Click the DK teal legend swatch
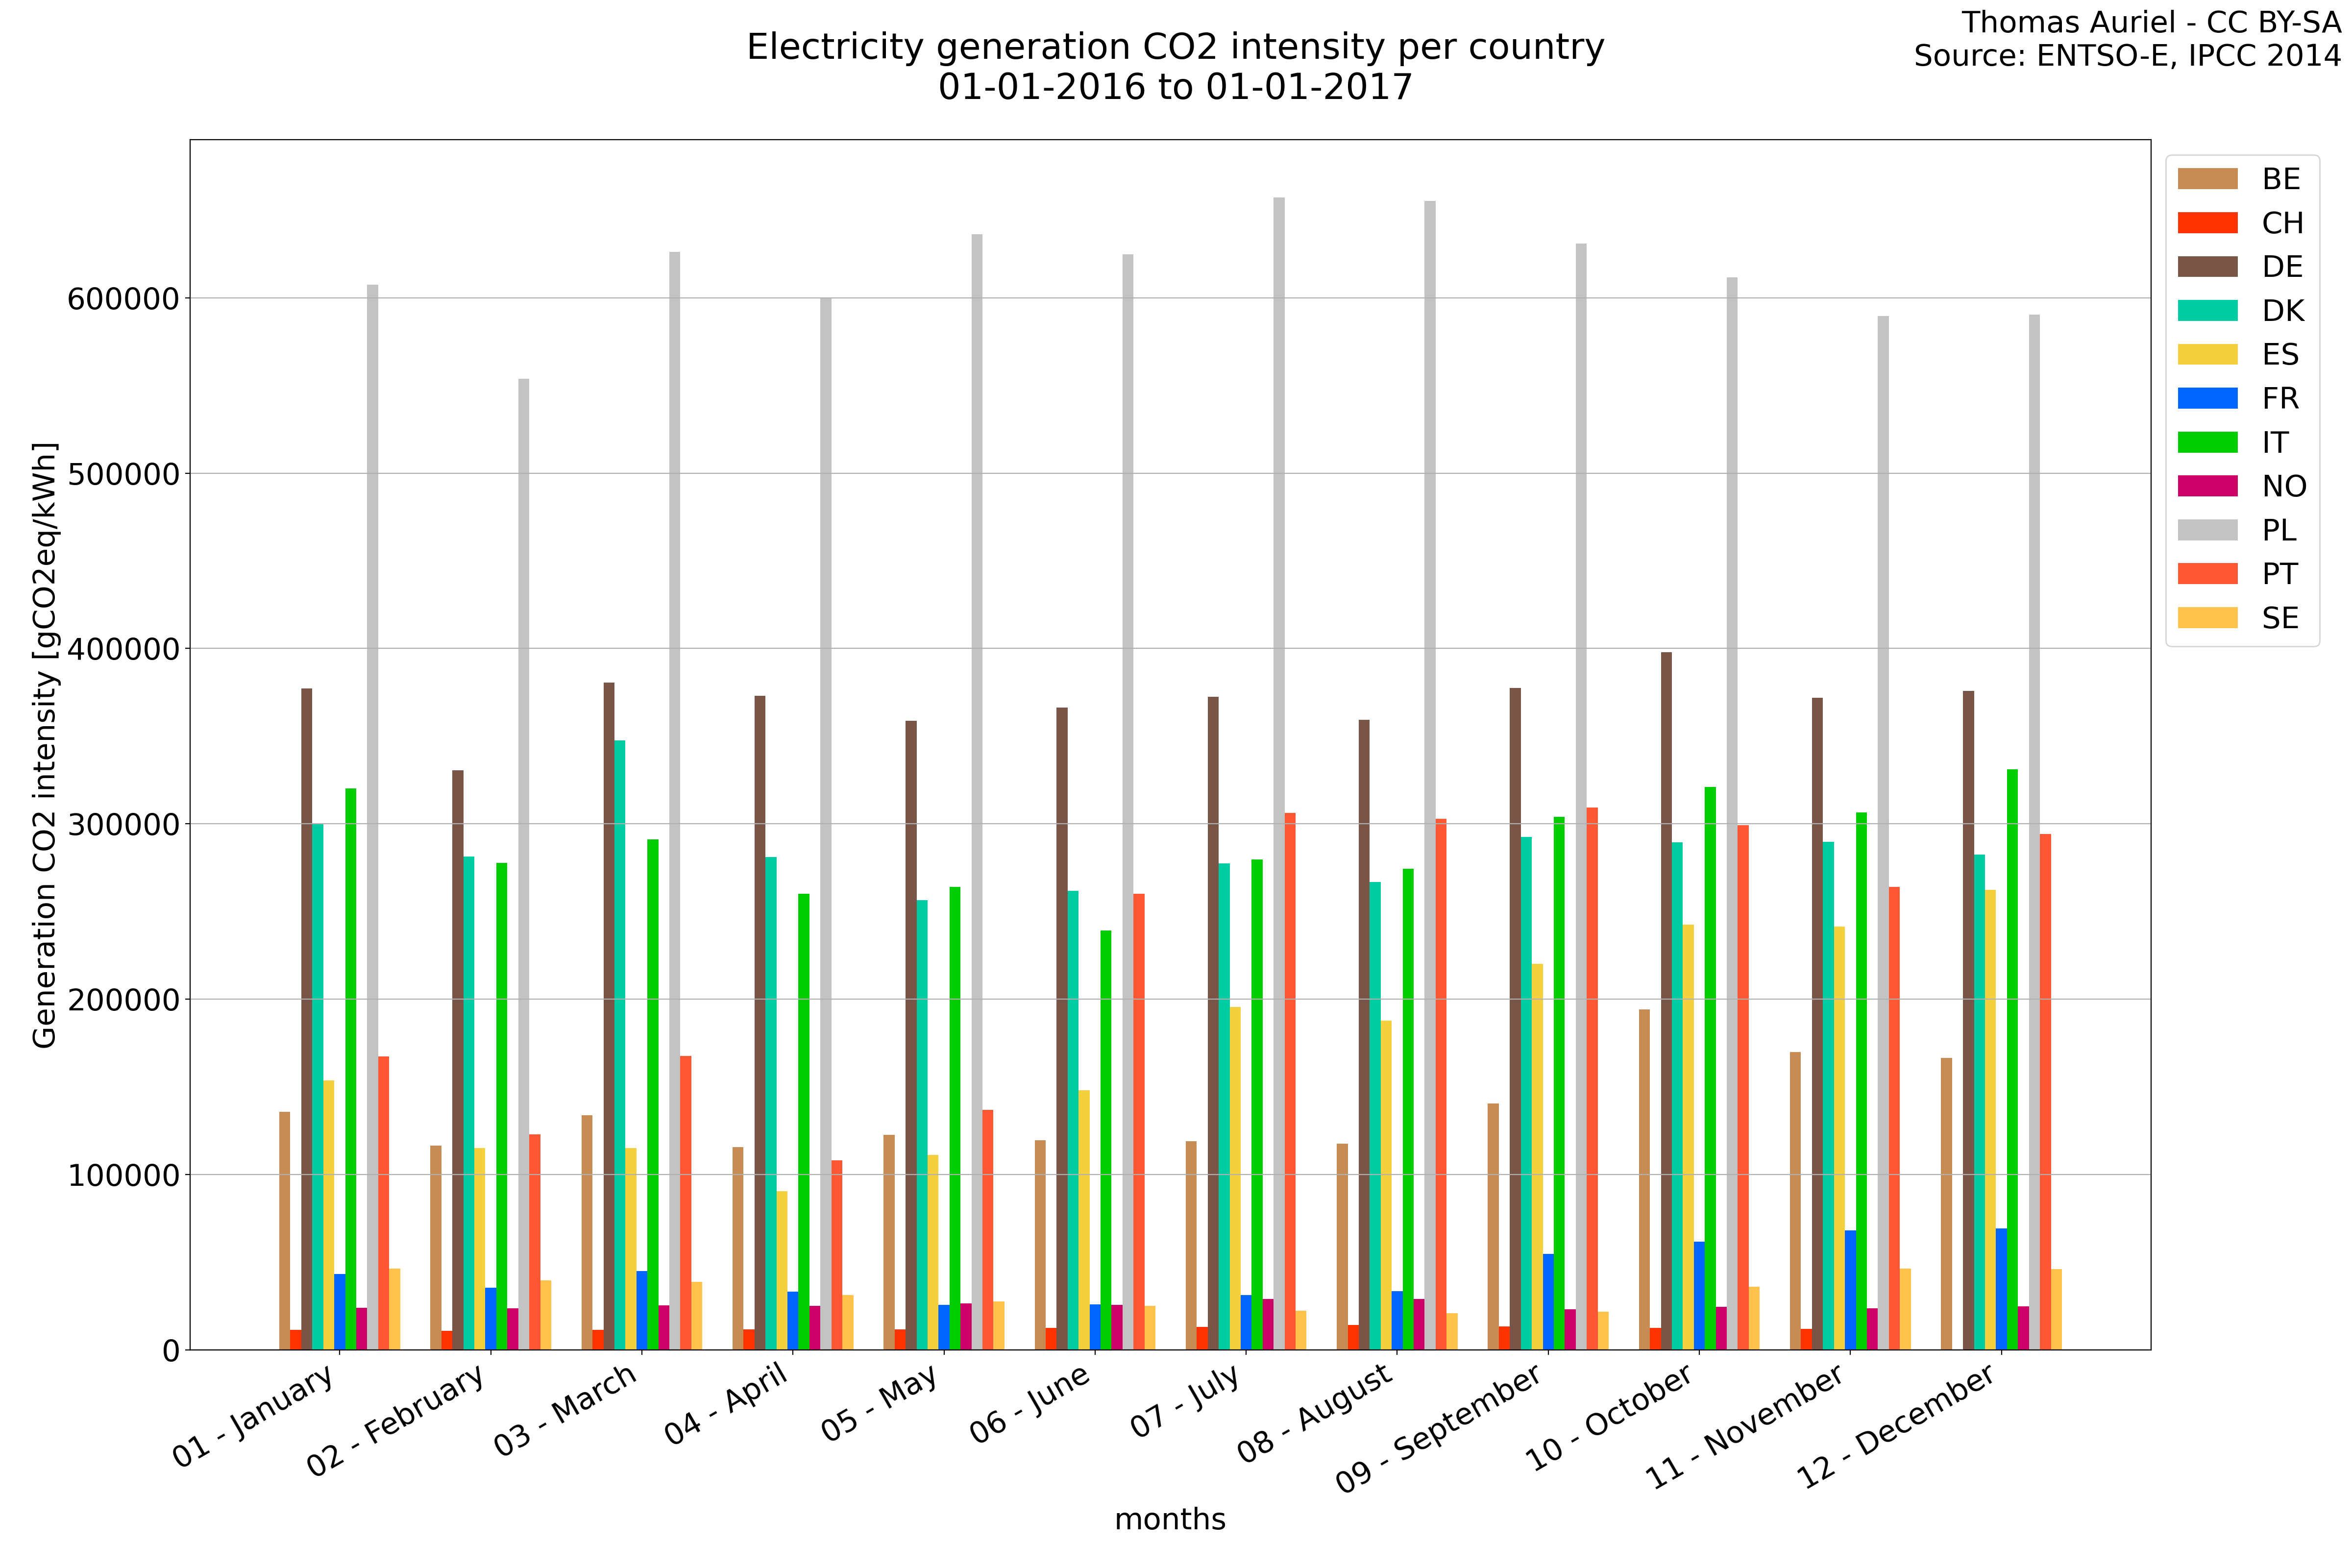 coord(2207,311)
